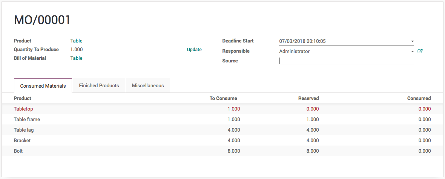Expand the Responsible dropdown arrow
This screenshot has width=445, height=179.
(412, 52)
